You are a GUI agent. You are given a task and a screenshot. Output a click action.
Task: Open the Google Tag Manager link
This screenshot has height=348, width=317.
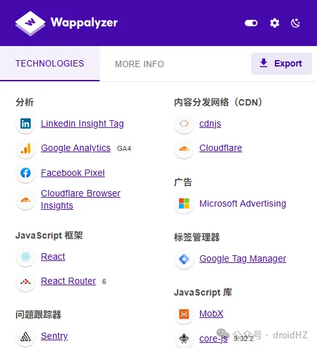(x=243, y=258)
